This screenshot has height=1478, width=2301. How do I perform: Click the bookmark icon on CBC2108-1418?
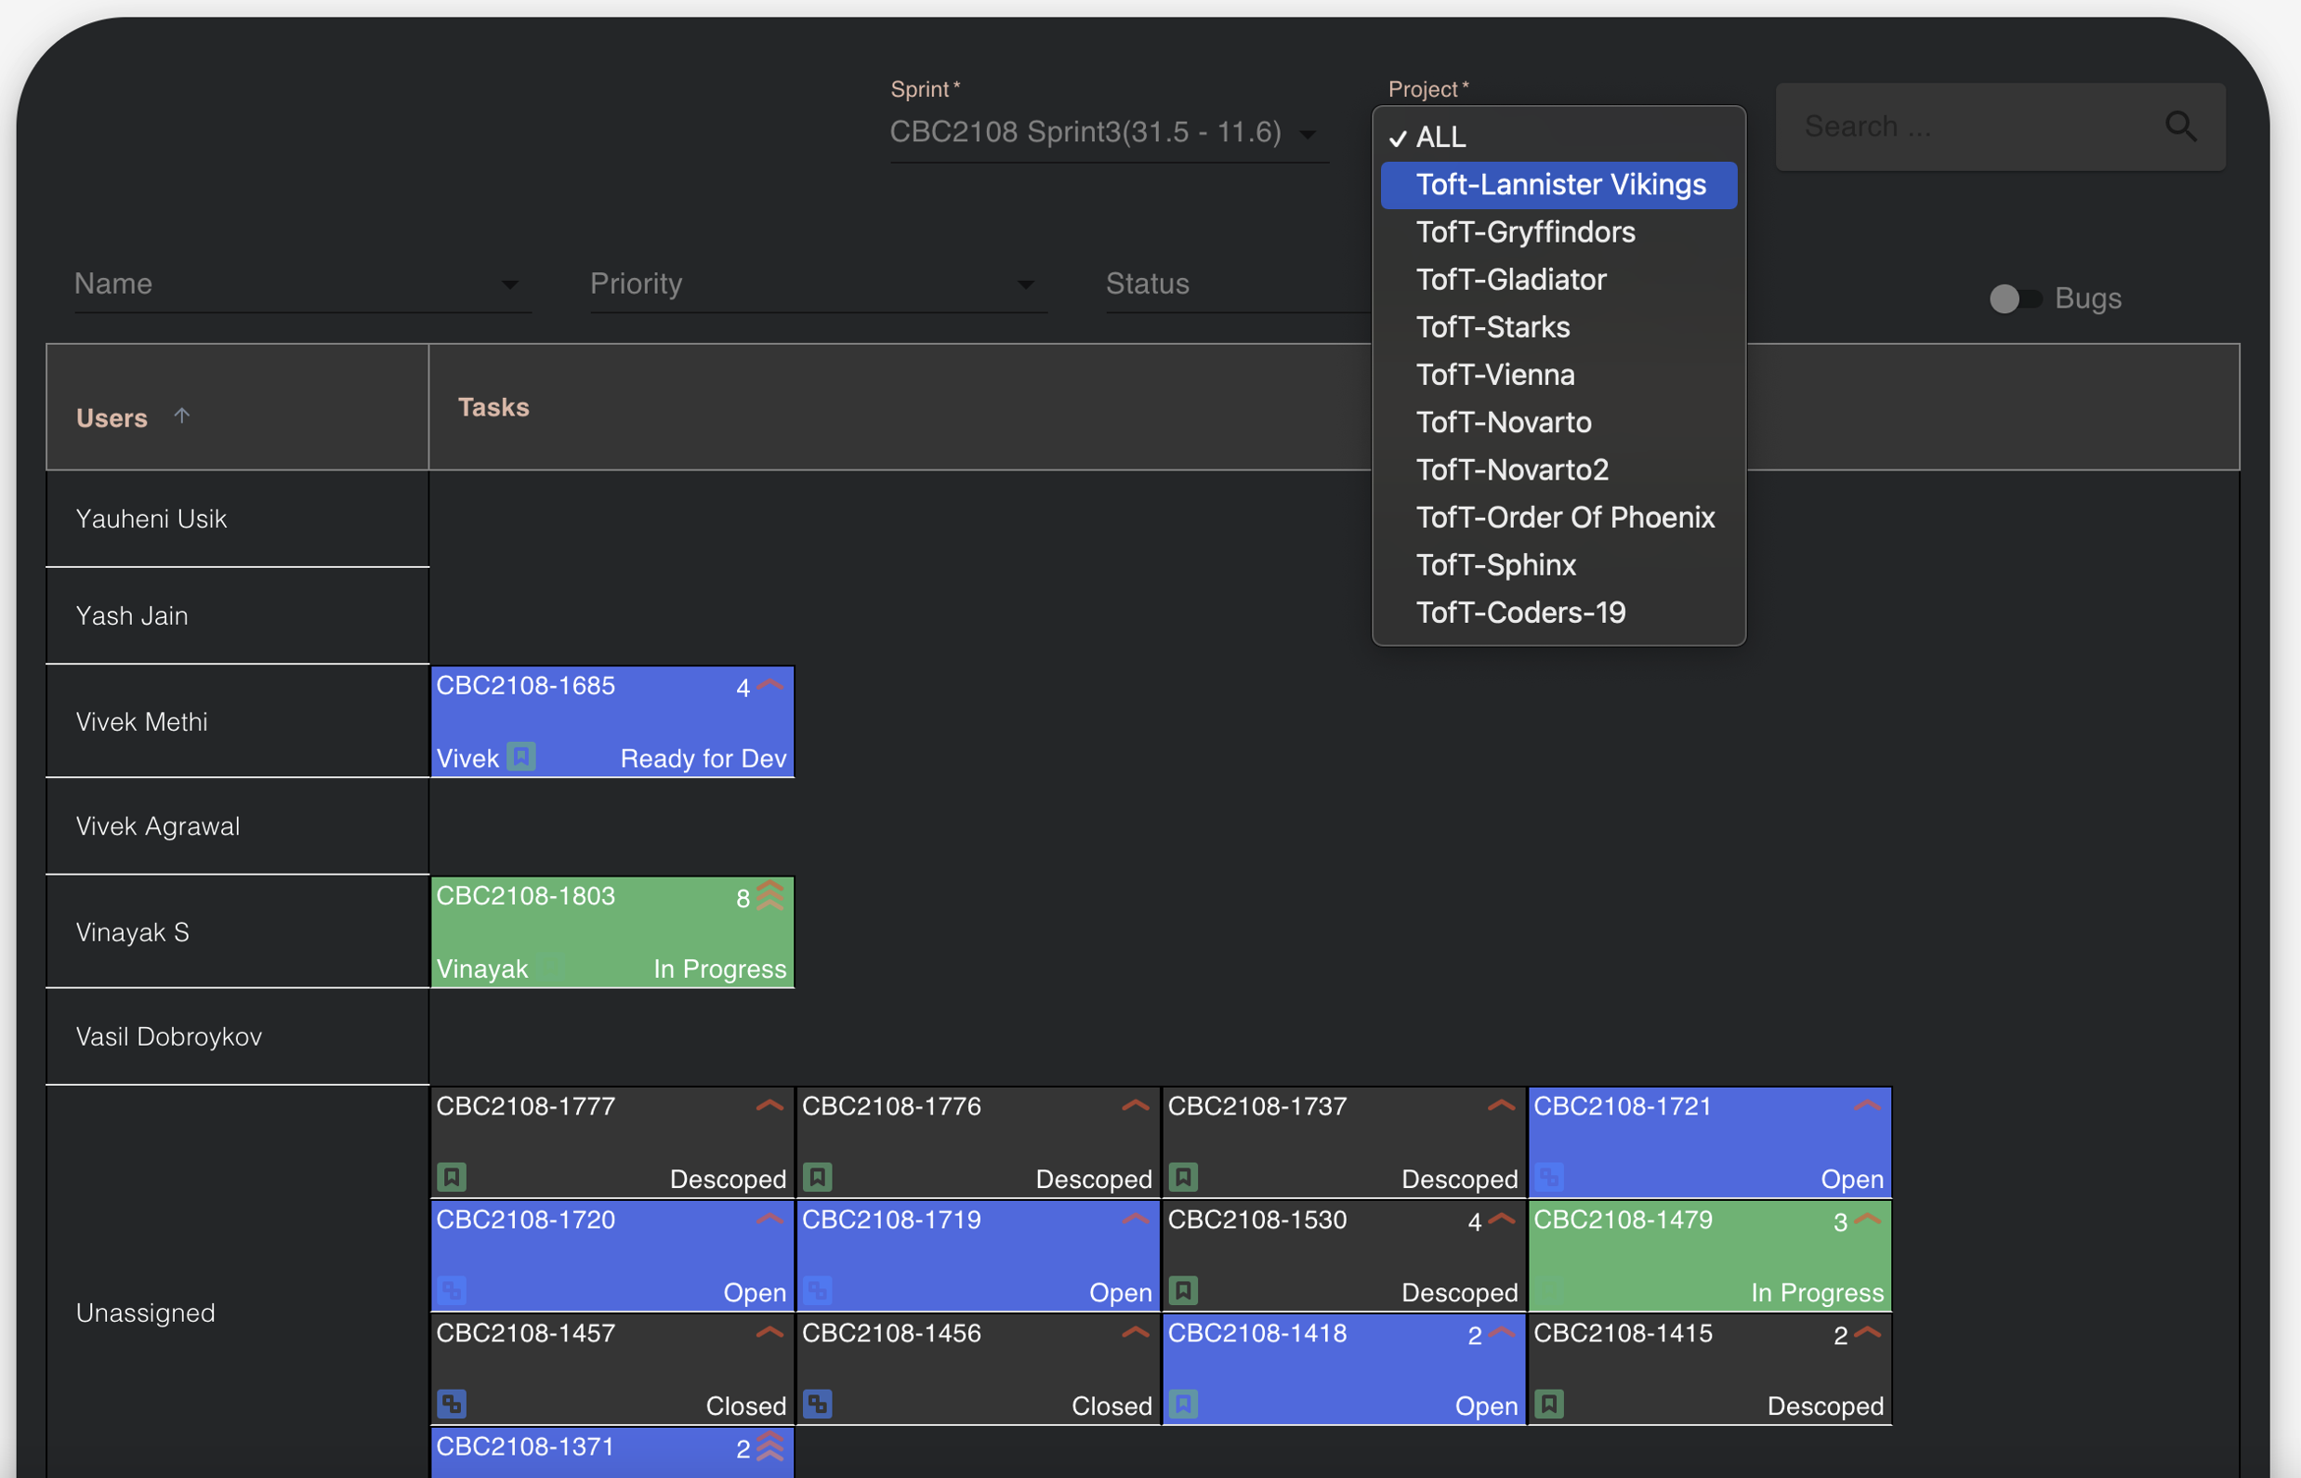1184,1404
